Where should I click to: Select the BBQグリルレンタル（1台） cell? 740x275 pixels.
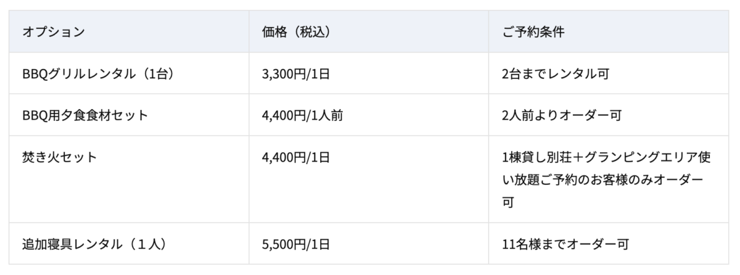click(x=97, y=74)
